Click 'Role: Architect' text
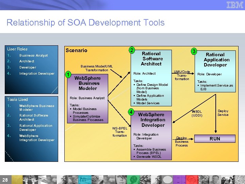245x184 pixels. (144, 74)
